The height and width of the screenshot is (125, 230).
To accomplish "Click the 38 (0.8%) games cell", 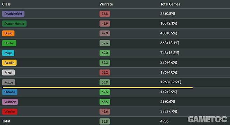I will pyautogui.click(x=168, y=14).
